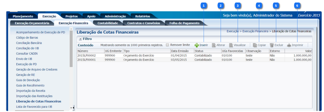
Task: Open the Conciliação Bancária sidebar link
Action: point(29,43)
